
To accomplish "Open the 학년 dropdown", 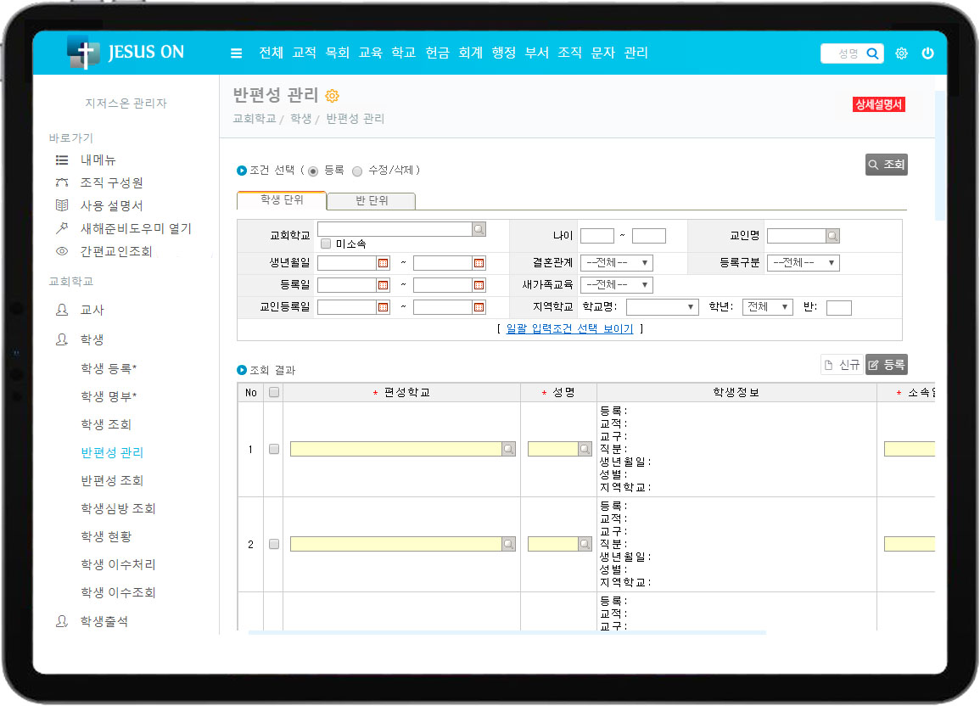I will tap(767, 307).
